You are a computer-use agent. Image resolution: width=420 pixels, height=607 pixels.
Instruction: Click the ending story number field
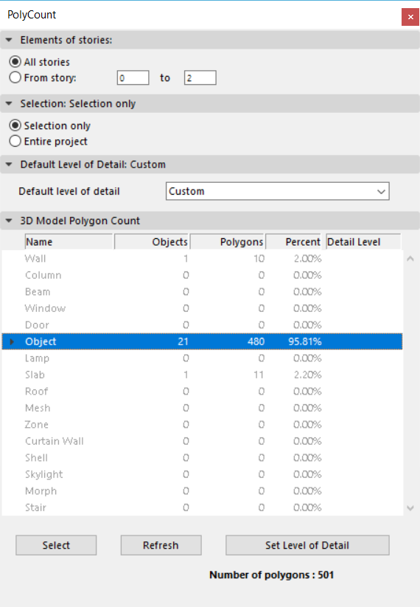[200, 77]
